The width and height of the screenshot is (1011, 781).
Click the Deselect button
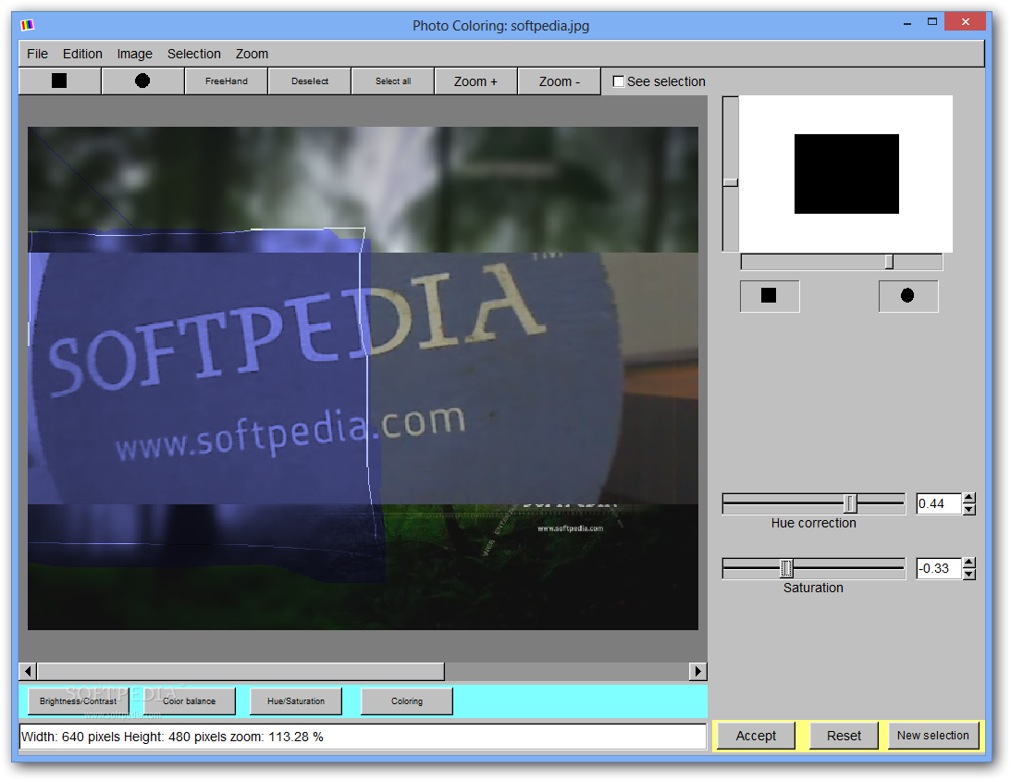310,81
